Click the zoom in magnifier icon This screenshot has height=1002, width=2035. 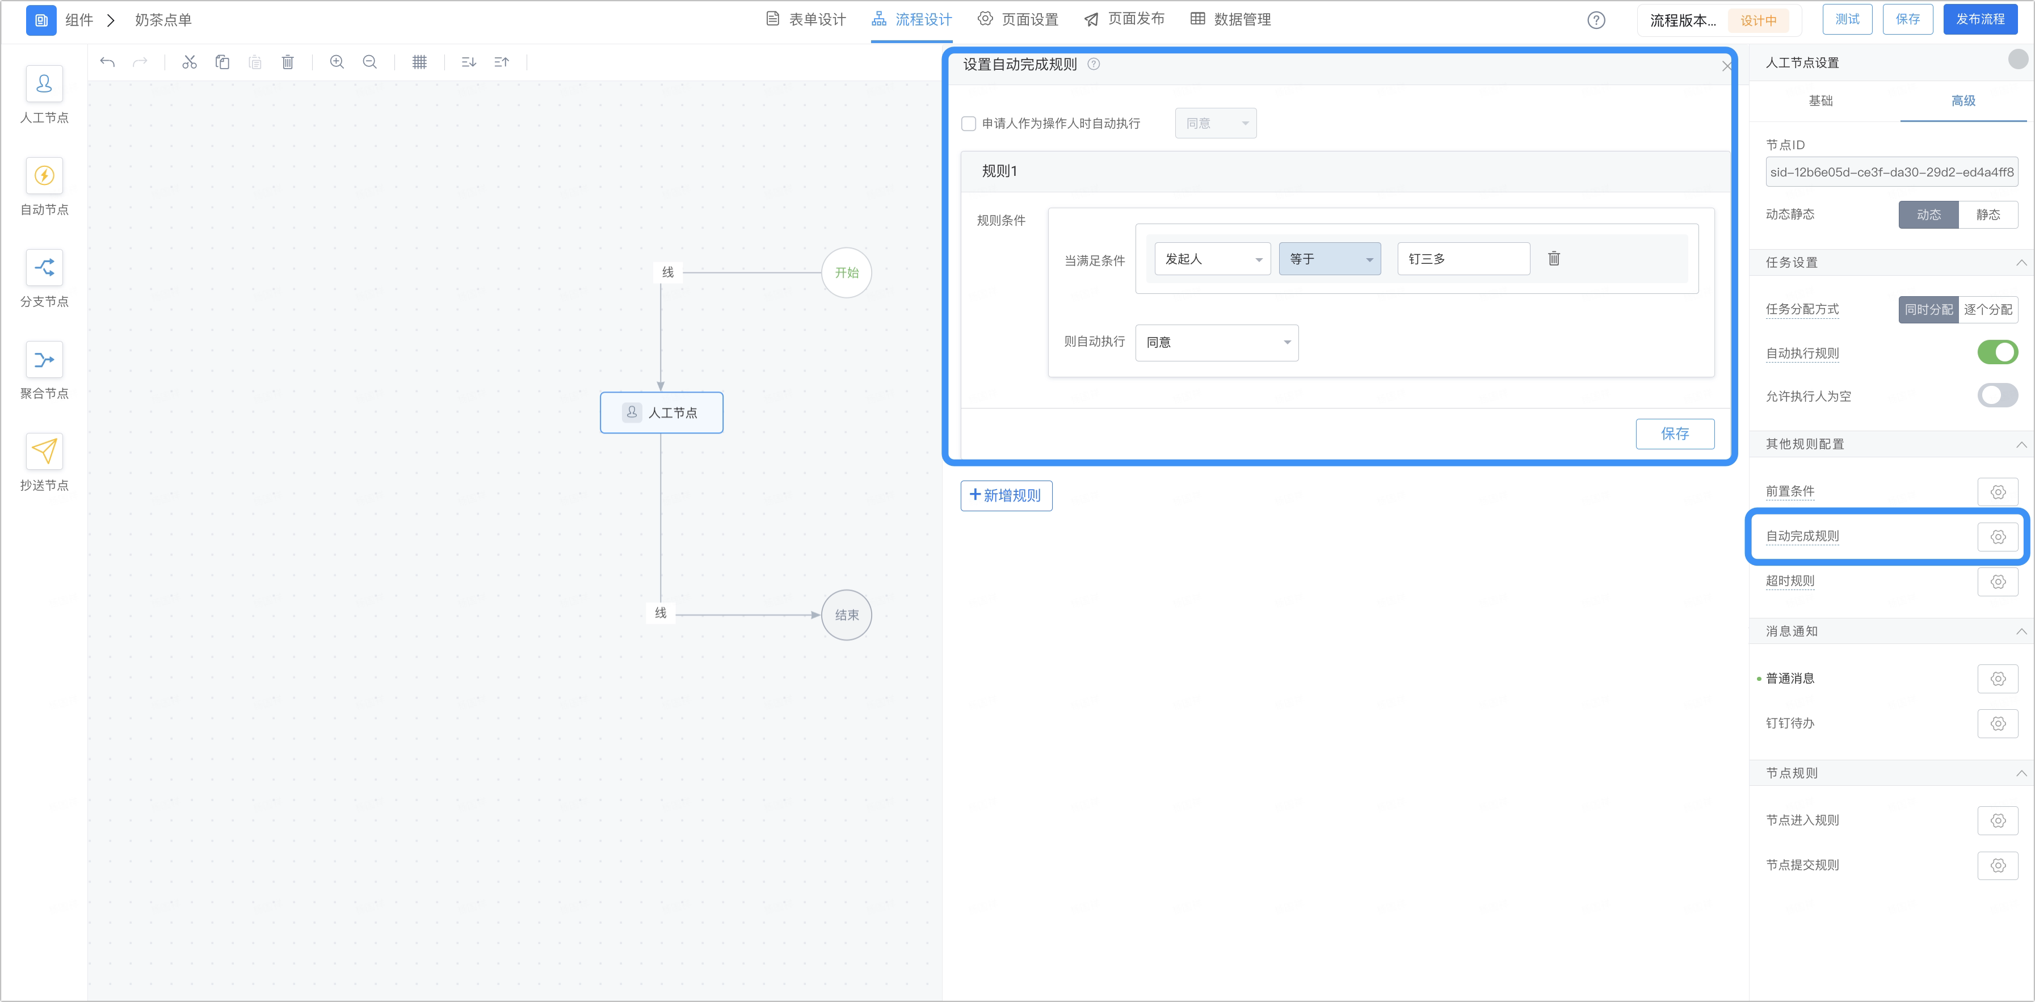pos(337,62)
